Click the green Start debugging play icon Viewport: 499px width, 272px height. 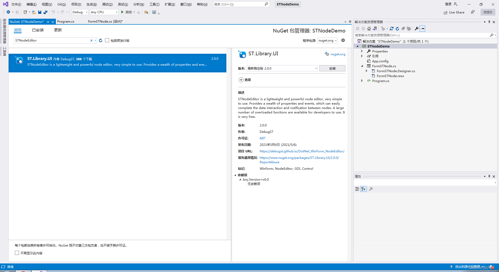[122, 12]
